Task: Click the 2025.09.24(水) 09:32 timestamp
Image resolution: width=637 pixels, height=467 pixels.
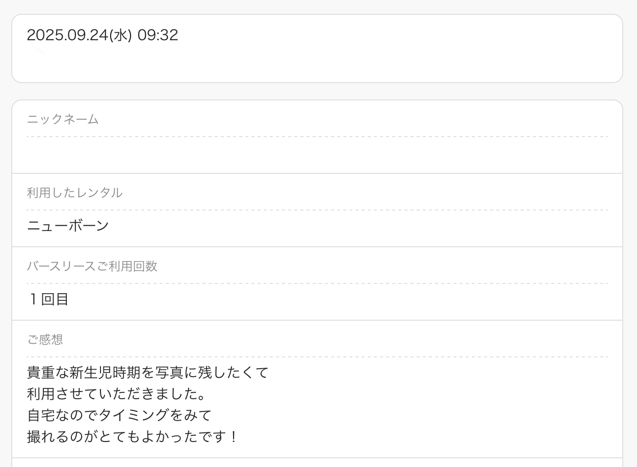Action: pyautogui.click(x=102, y=35)
